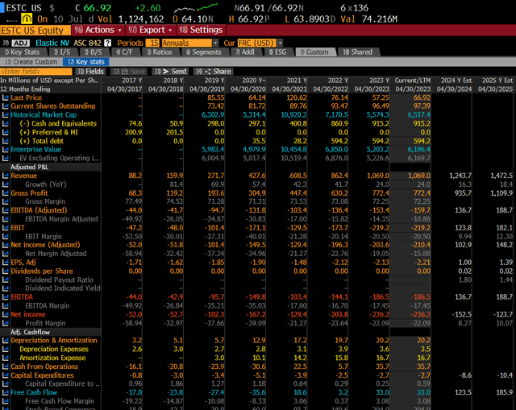Click the Revenue row label
This screenshot has height=410, width=516.
click(24, 176)
